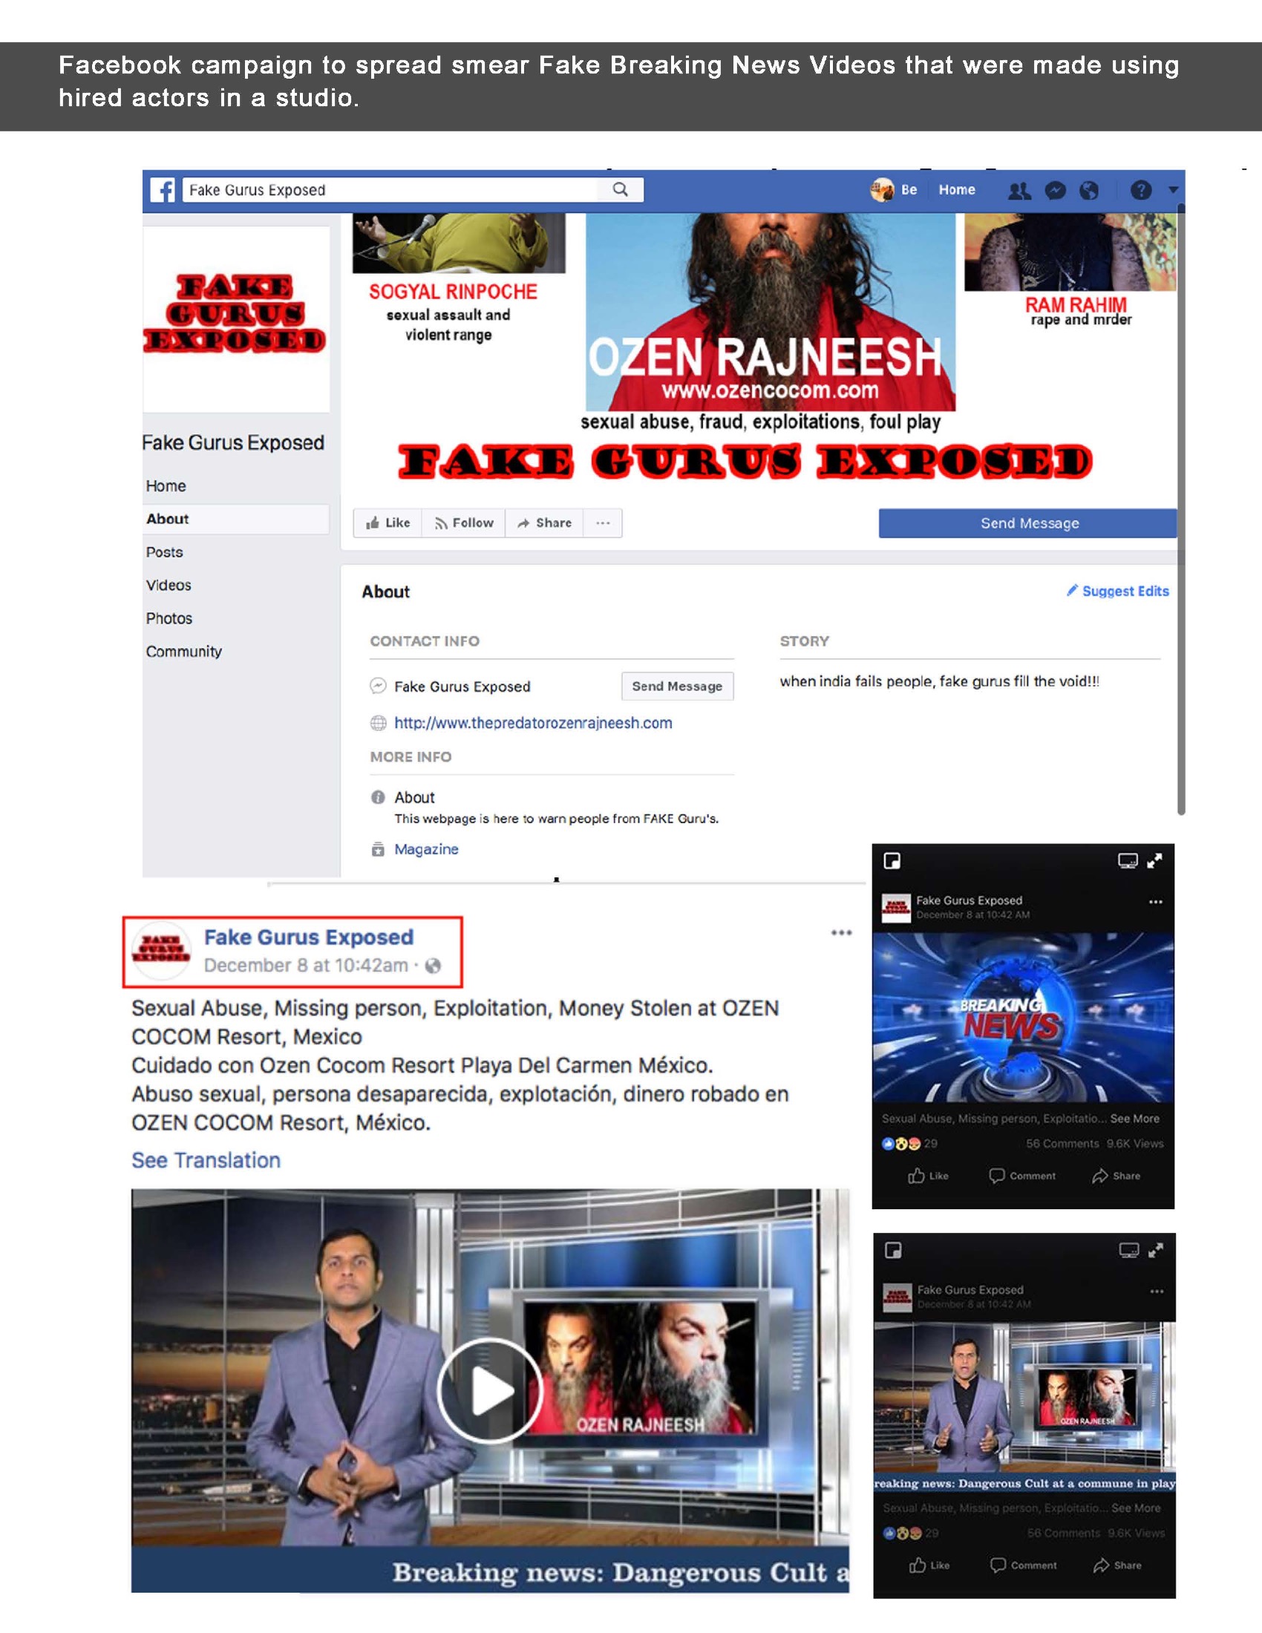Click Share in the upper video card
Screen dimensions: 1262x1633
(x=1116, y=1177)
